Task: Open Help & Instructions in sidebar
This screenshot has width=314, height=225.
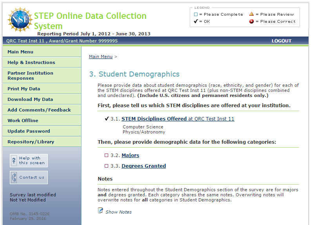Action: point(31,62)
